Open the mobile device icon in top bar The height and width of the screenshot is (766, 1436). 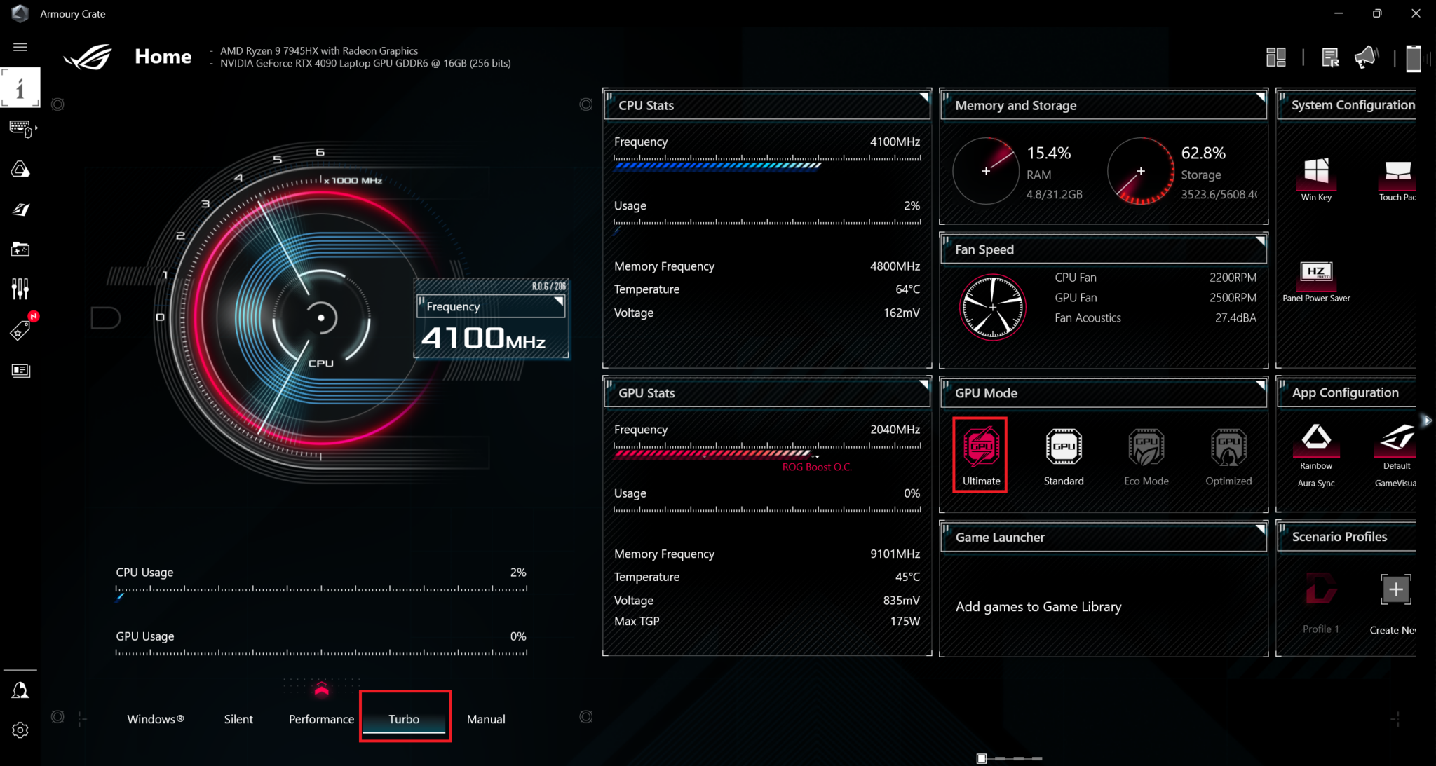click(x=1414, y=57)
